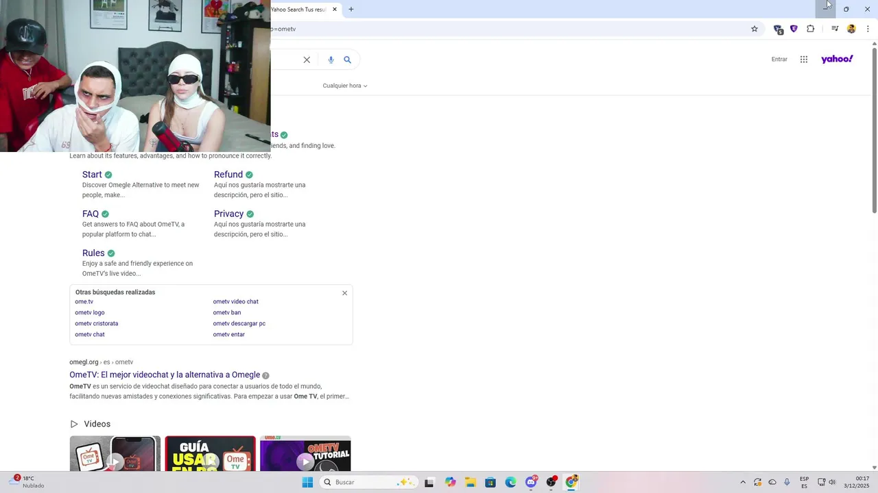Open Microsoft Edge from the taskbar
This screenshot has height=493, width=878.
tap(511, 482)
